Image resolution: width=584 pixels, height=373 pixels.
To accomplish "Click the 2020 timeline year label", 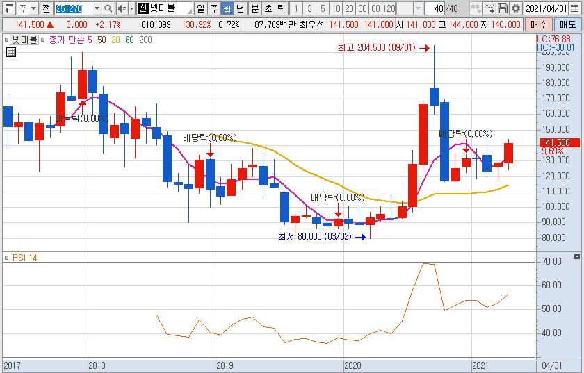I will (x=352, y=365).
